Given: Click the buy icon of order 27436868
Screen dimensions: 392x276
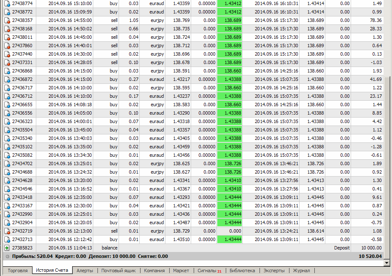Looking at the screenshot, I should [7, 71].
